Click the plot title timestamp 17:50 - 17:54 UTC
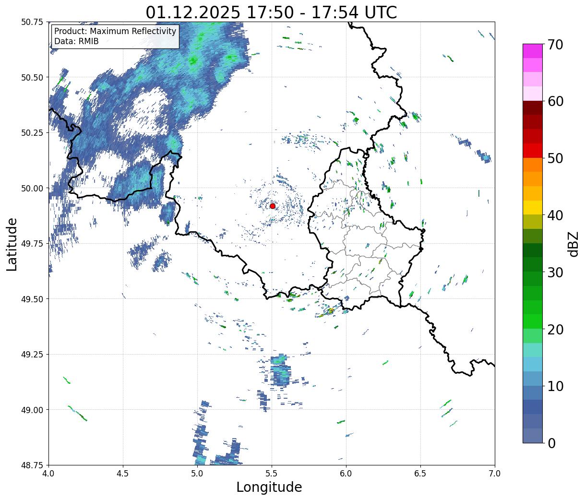 (322, 12)
